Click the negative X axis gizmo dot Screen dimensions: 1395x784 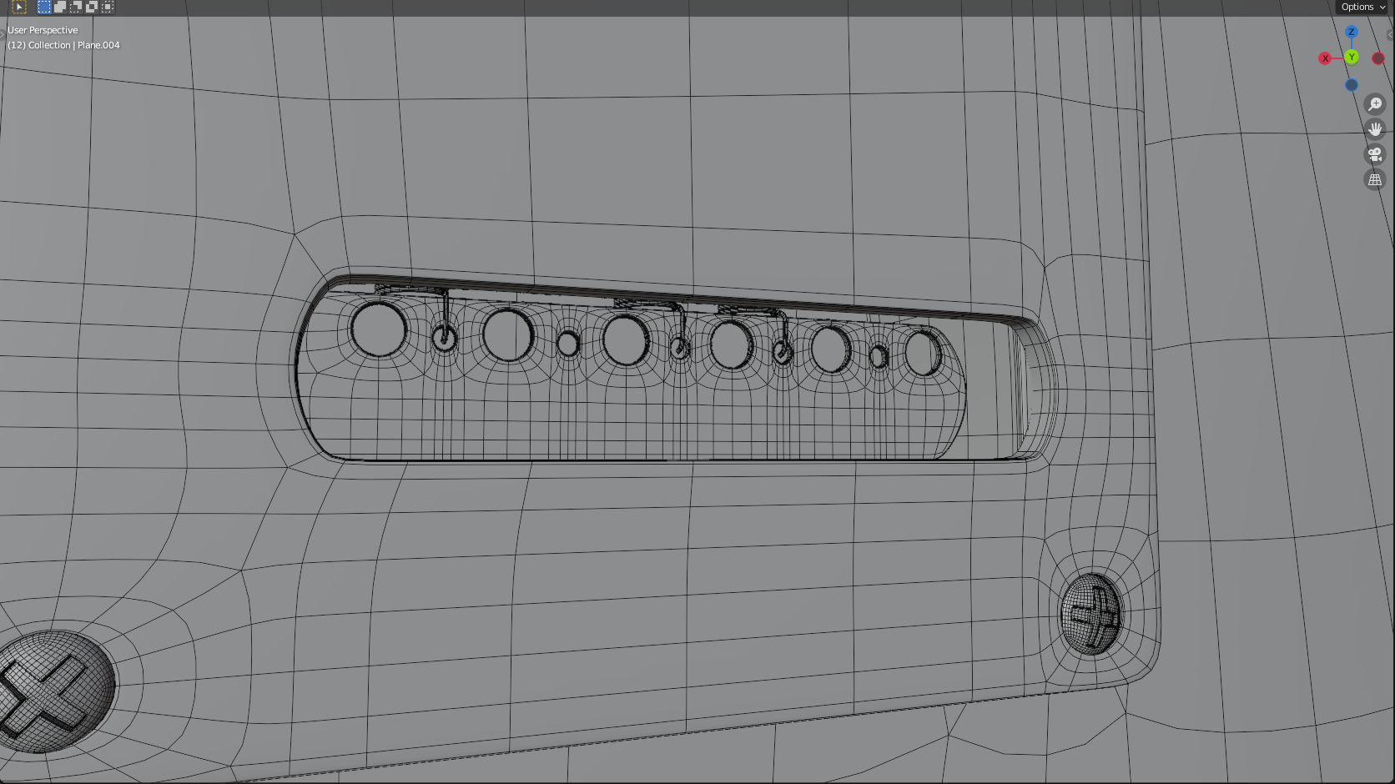click(1378, 58)
